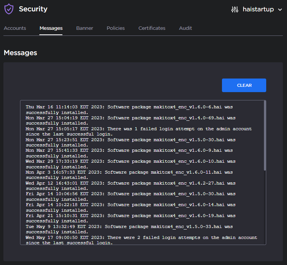
Task: Expand the haistartup chevron dropdown
Action: pyautogui.click(x=280, y=9)
